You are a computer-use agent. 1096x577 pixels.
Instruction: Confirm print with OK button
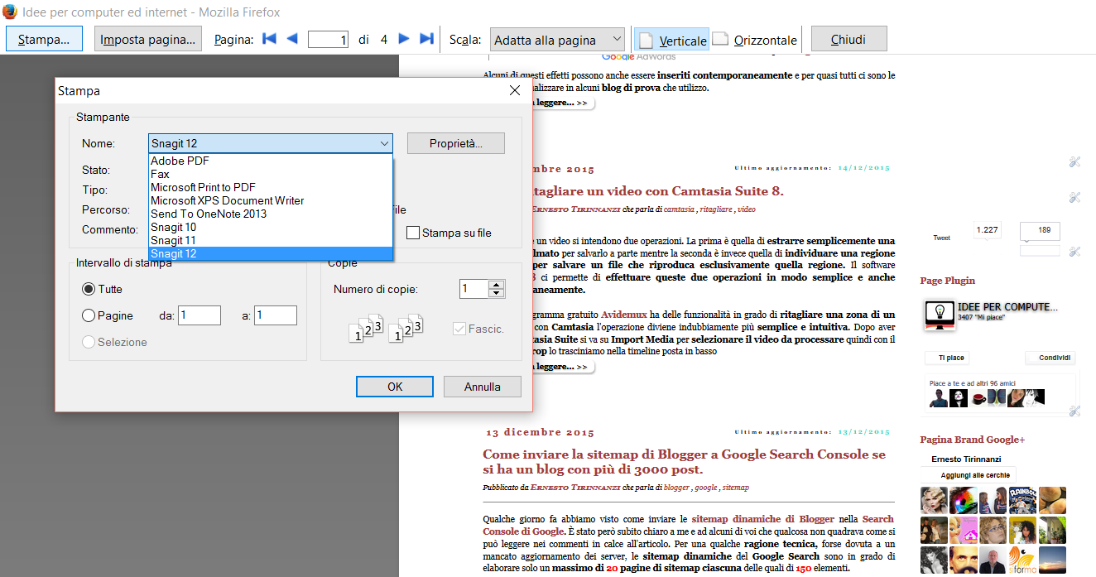click(395, 387)
